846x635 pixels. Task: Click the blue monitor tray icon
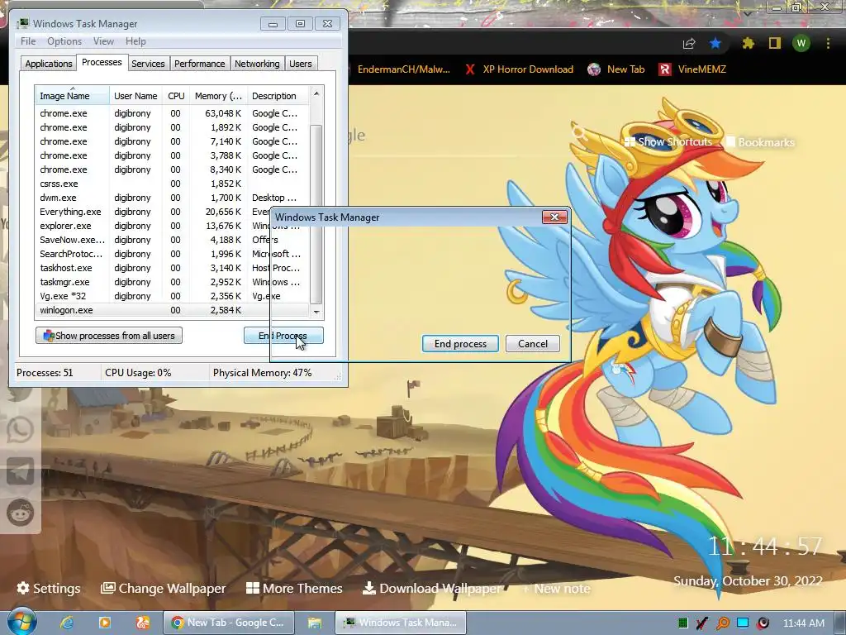click(743, 623)
